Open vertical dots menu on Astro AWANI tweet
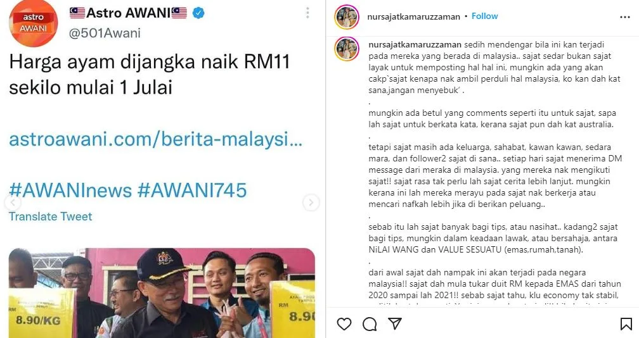Viewport: 639px width, 338px height. [307, 13]
